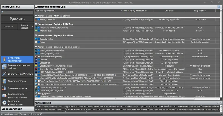Click the Отключить button

(x=9, y=27)
